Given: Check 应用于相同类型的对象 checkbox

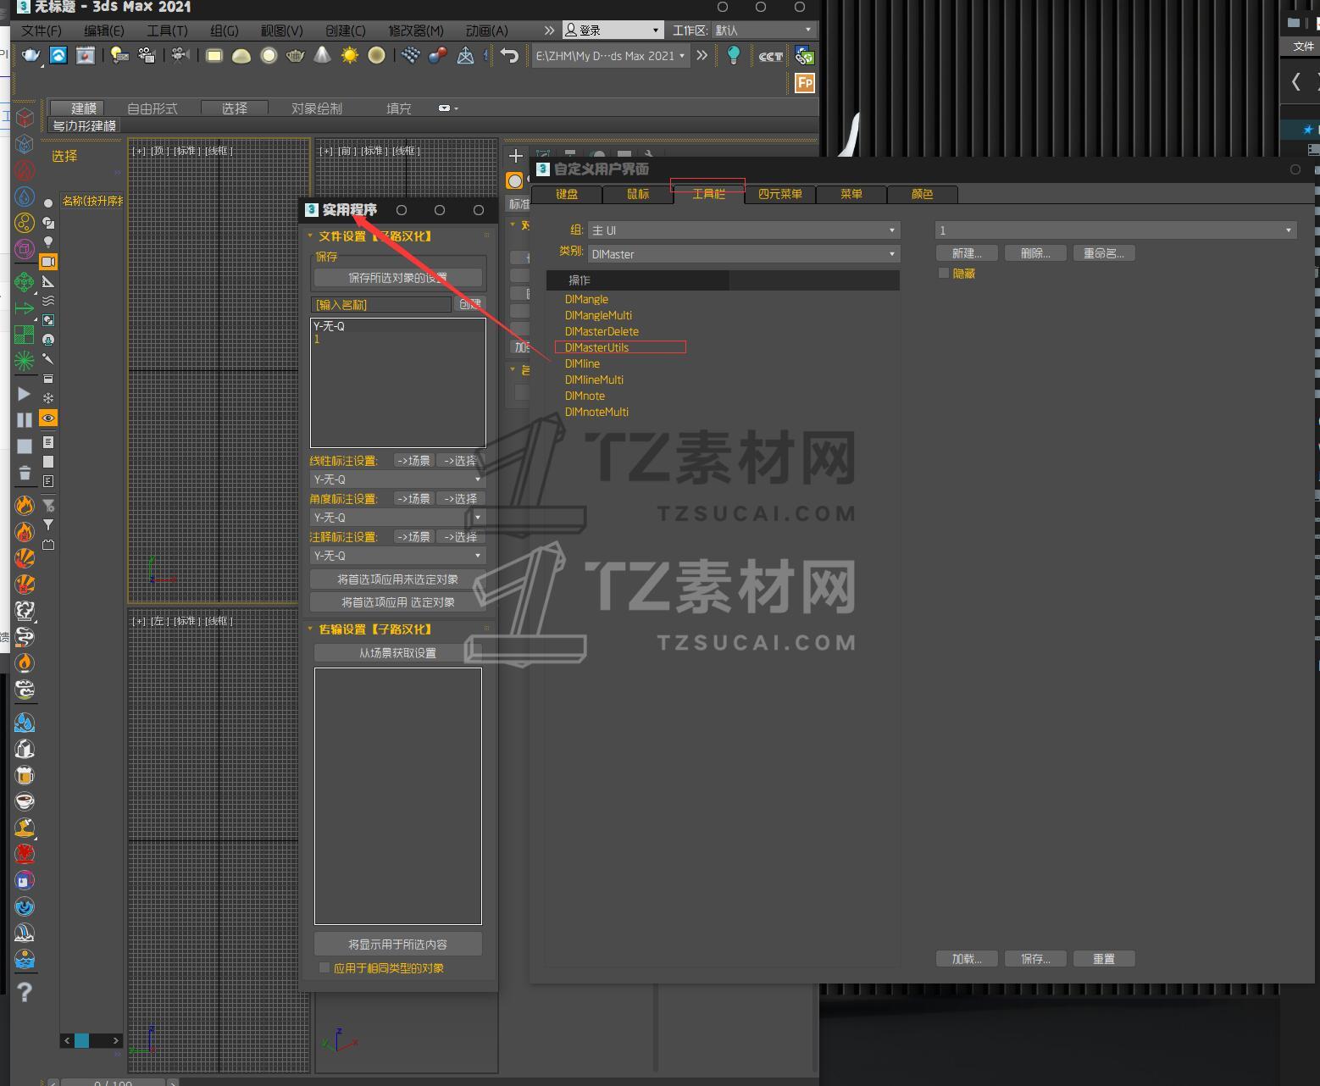Looking at the screenshot, I should [324, 967].
